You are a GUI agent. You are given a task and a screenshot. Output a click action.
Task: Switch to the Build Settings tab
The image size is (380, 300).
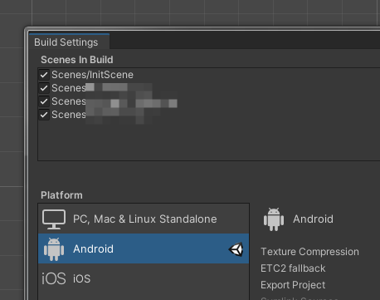pos(66,42)
